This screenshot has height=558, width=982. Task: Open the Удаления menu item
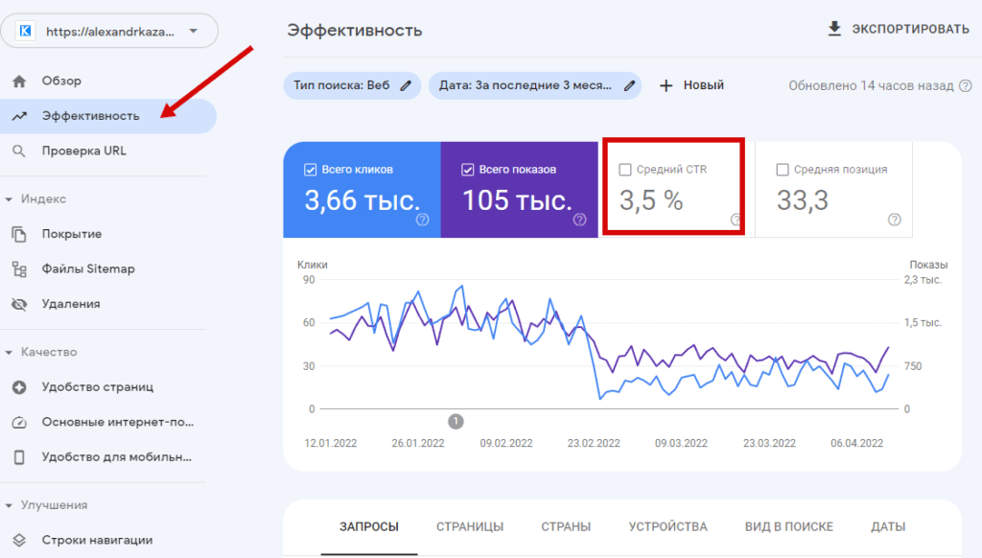pos(71,304)
